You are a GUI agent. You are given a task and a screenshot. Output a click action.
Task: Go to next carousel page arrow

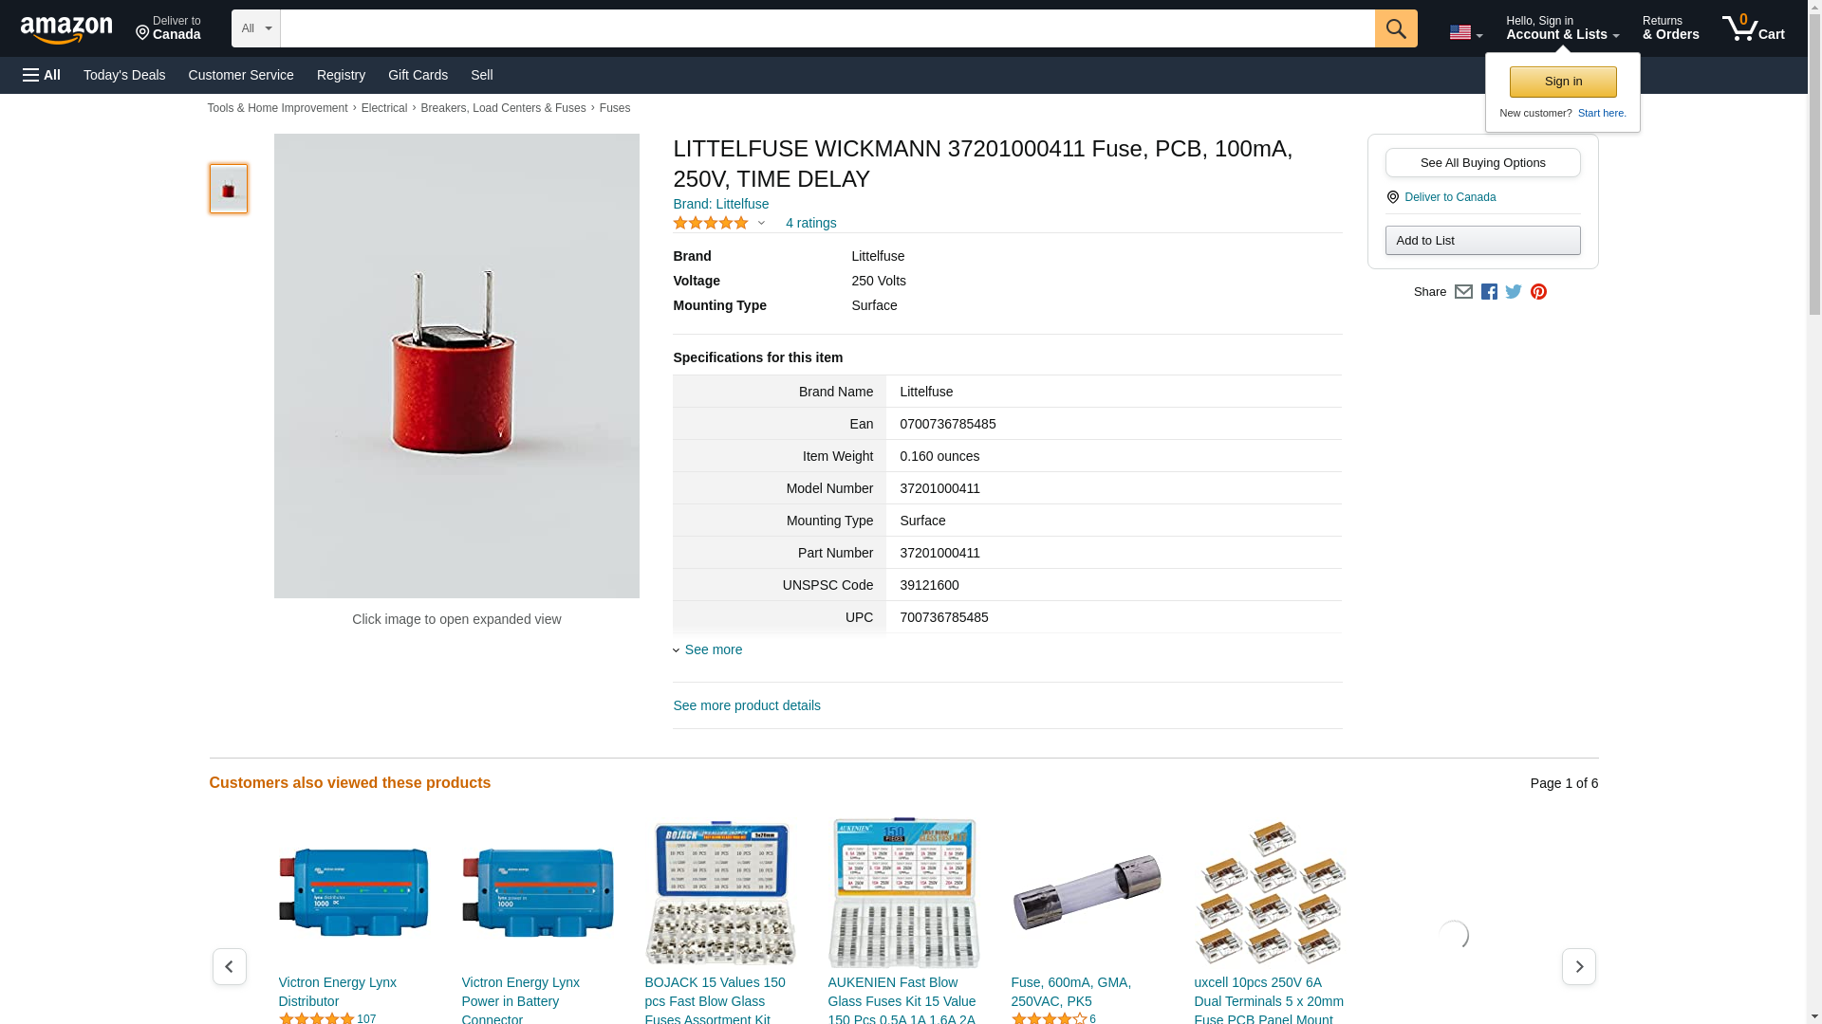pyautogui.click(x=1578, y=966)
